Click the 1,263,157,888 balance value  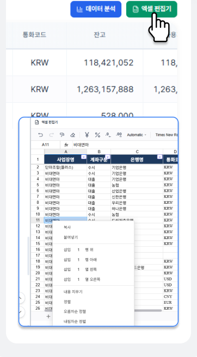[x=105, y=89]
